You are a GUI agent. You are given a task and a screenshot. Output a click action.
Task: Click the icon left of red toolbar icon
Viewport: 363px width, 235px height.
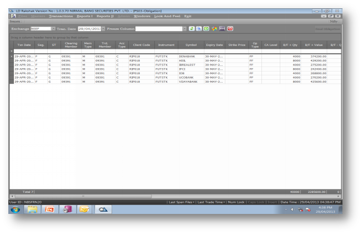click(x=222, y=28)
